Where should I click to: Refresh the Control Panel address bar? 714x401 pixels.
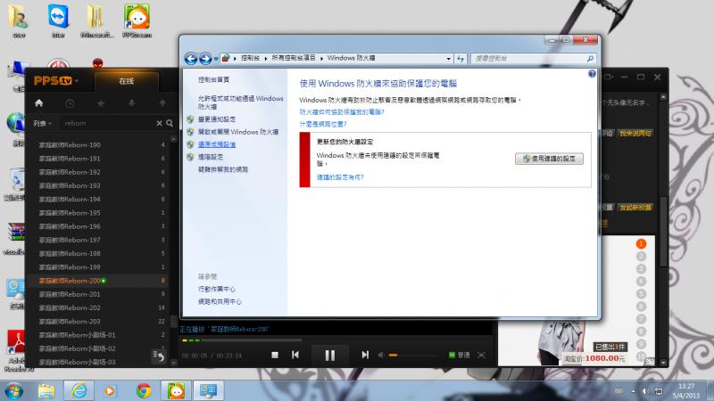[461, 58]
